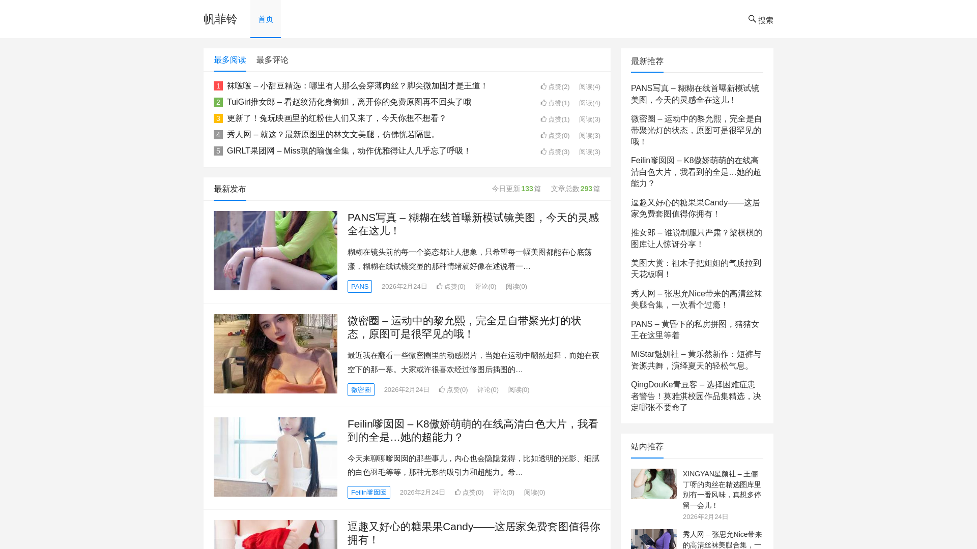The height and width of the screenshot is (549, 977).
Task: Click the 文章总数 293篇 counter
Action: 576,189
